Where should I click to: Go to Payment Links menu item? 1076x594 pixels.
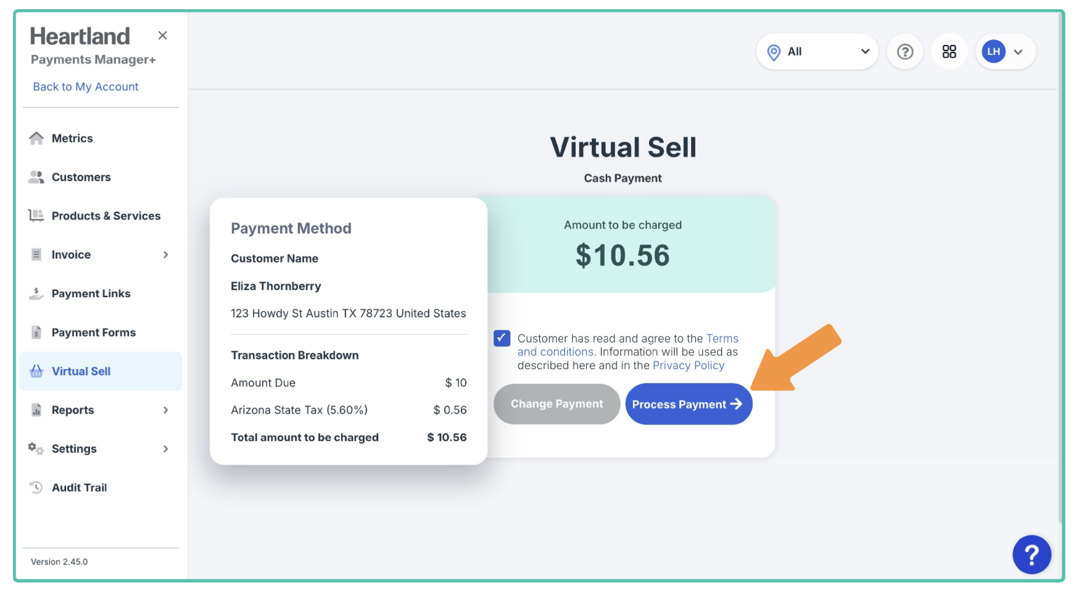tap(91, 294)
